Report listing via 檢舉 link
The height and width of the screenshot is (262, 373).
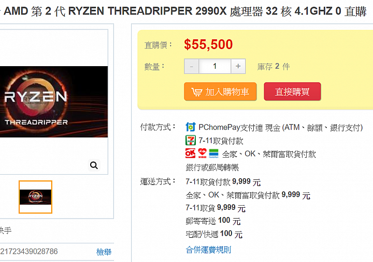(x=104, y=252)
